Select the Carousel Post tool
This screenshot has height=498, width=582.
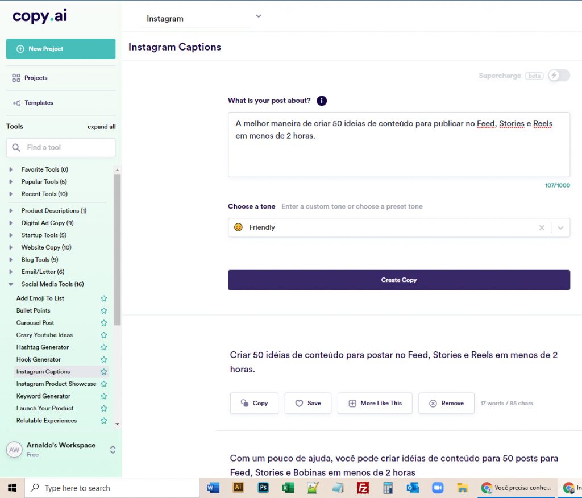point(35,323)
